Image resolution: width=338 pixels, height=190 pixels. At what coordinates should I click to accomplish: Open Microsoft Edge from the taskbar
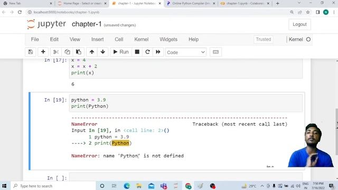click(127, 186)
